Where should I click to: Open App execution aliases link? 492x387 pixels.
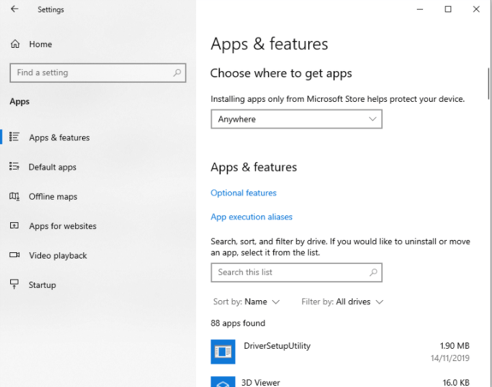point(251,217)
